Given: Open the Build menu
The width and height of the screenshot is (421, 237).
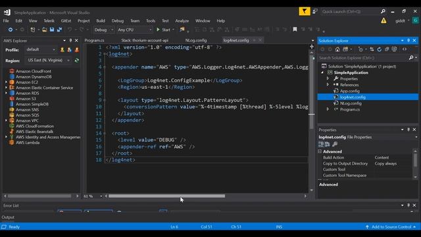Looking at the screenshot, I should pyautogui.click(x=101, y=20).
